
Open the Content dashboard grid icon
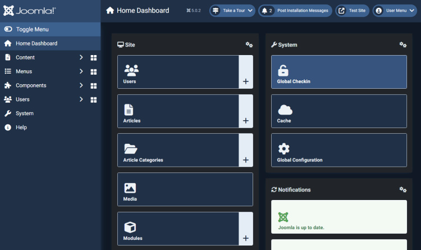(94, 57)
